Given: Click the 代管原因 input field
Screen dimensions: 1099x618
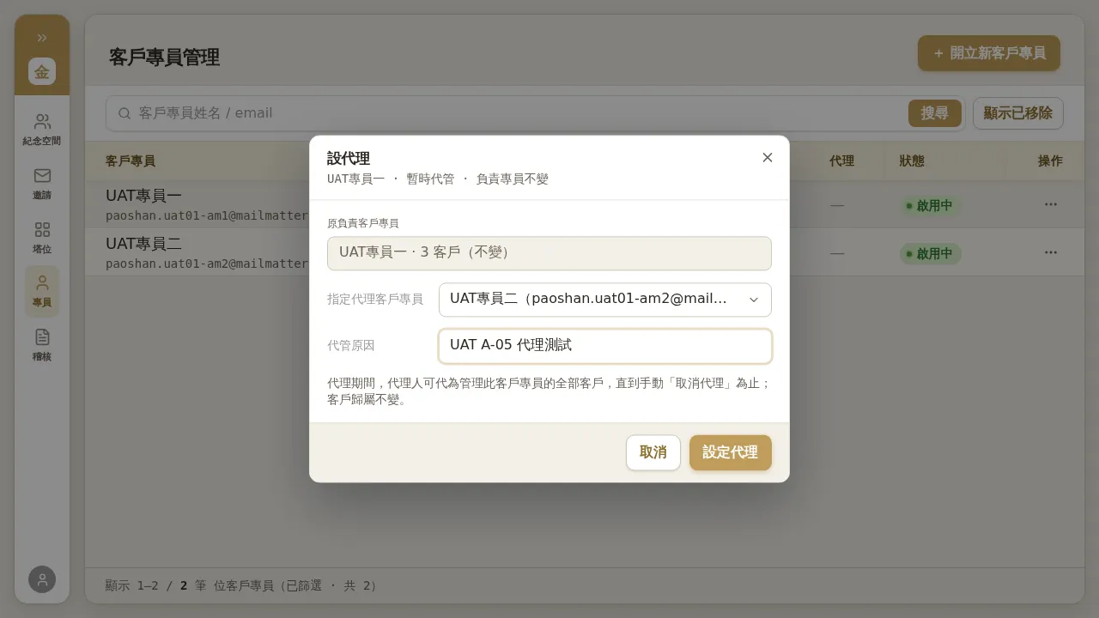Looking at the screenshot, I should click(605, 346).
